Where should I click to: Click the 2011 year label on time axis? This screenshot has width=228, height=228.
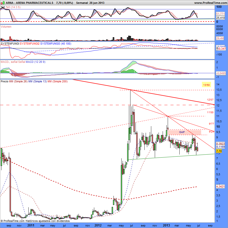coord(31,225)
